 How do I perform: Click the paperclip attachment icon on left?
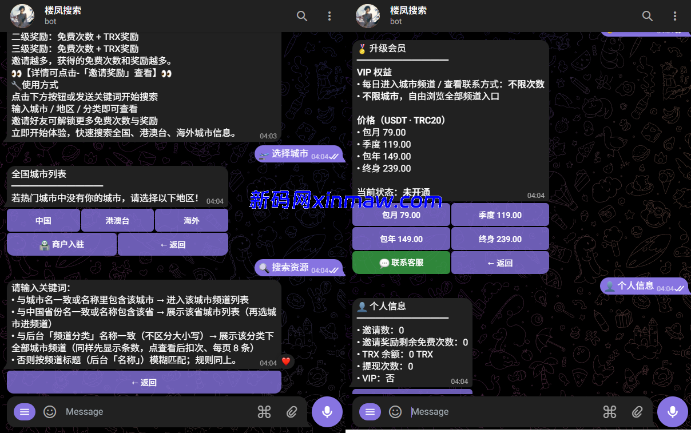point(292,411)
